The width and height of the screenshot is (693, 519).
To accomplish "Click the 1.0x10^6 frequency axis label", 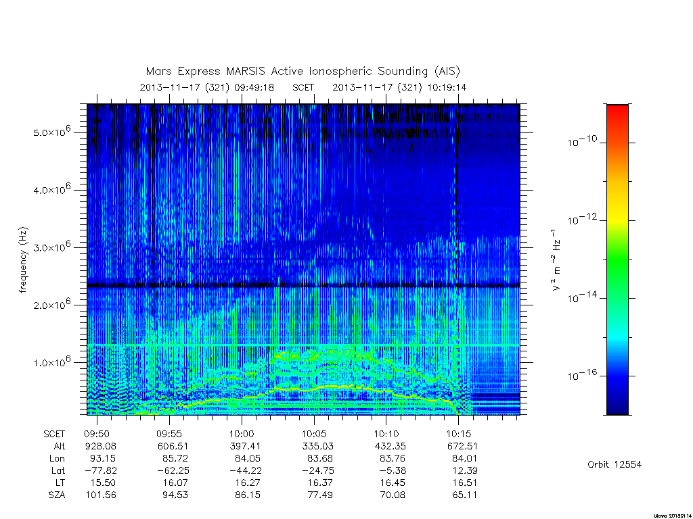I will click(51, 362).
